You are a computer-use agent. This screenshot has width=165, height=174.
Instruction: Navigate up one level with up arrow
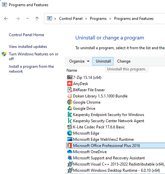tap(37, 19)
